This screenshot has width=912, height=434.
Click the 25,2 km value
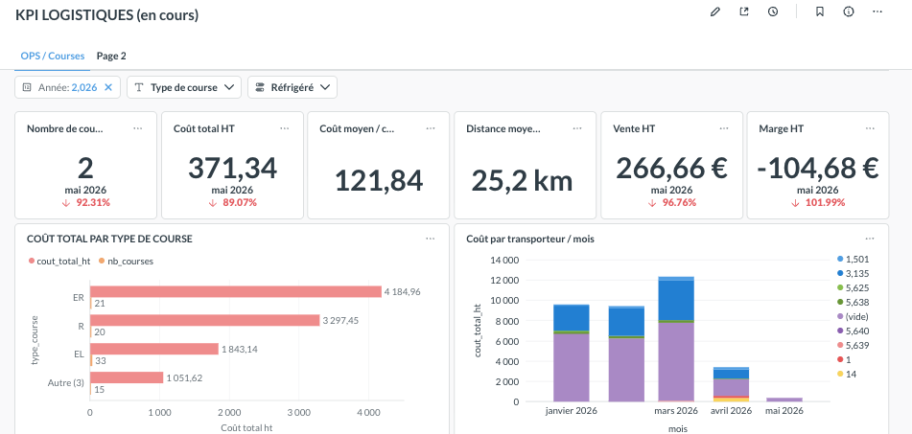(x=522, y=181)
